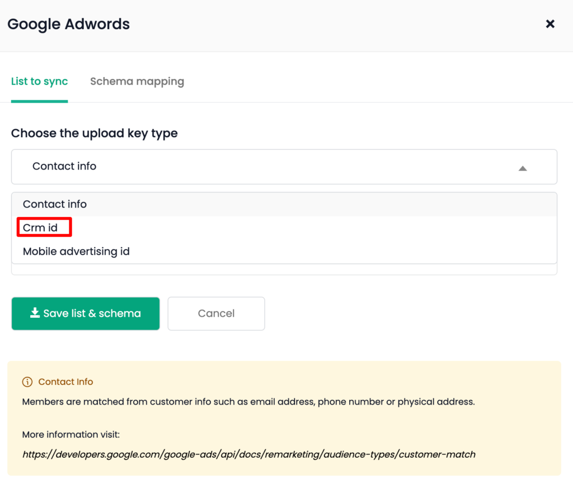
Task: Click the info icon beside Contact Info
Action: coord(27,382)
